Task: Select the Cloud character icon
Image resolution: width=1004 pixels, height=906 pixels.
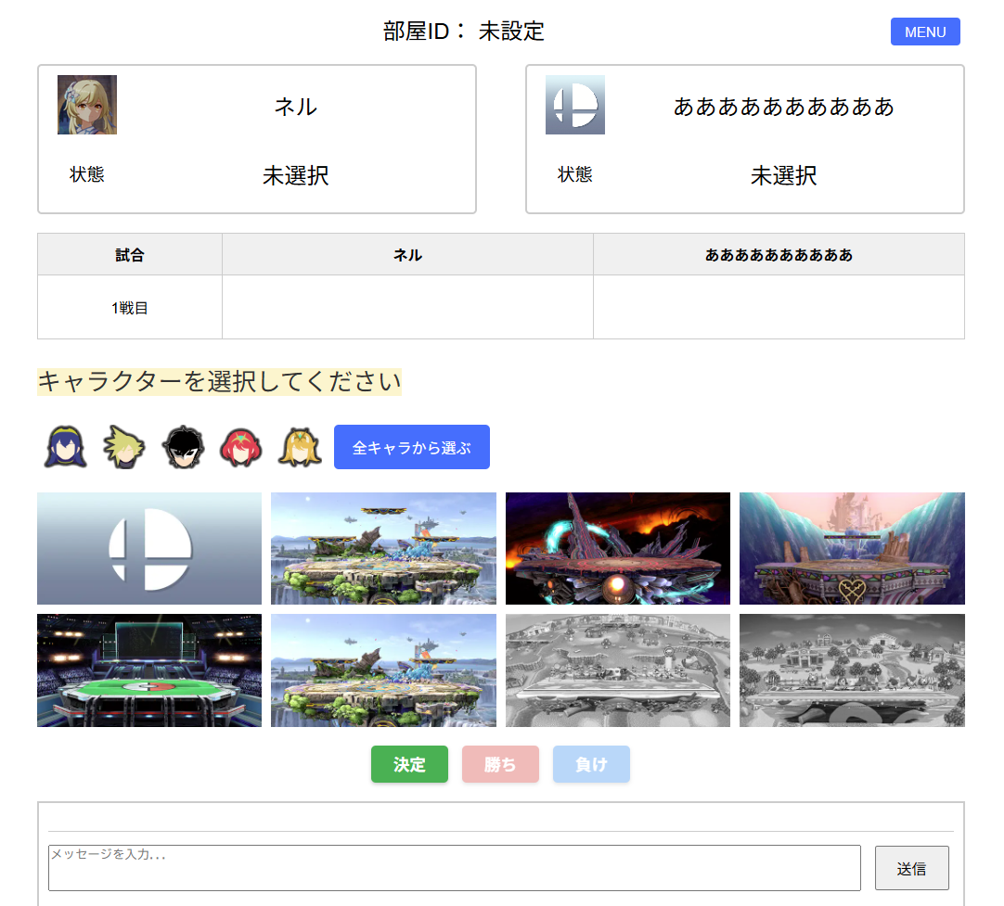Action: [x=124, y=447]
